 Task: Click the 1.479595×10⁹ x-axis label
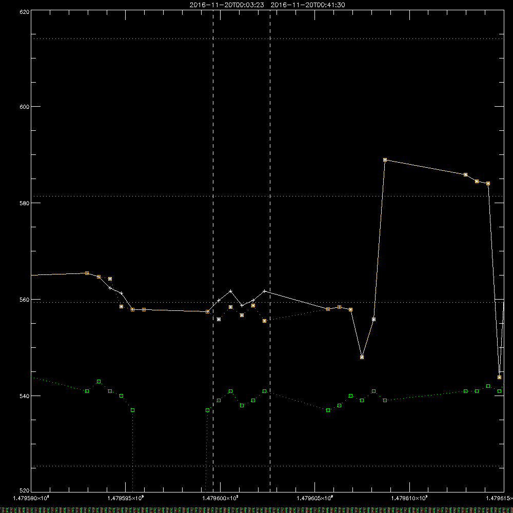(126, 498)
